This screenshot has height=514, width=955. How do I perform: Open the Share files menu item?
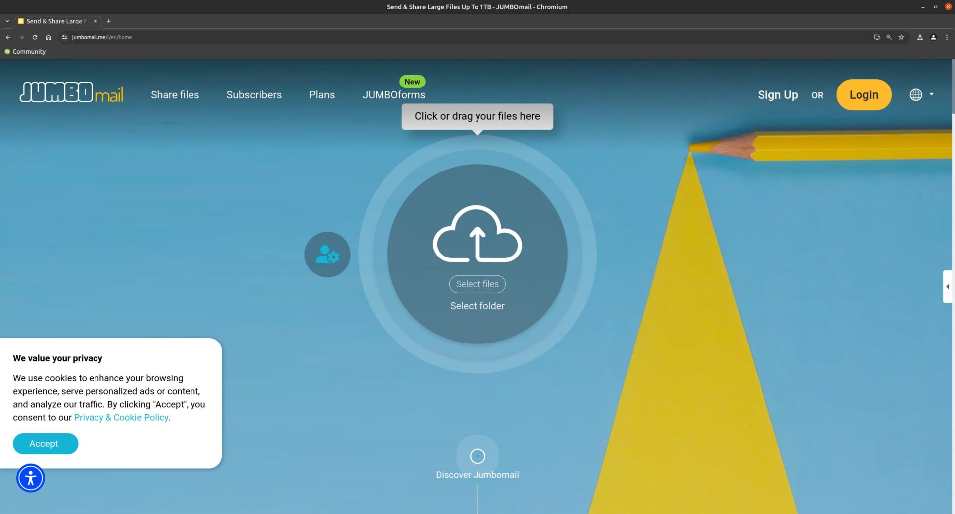point(175,95)
